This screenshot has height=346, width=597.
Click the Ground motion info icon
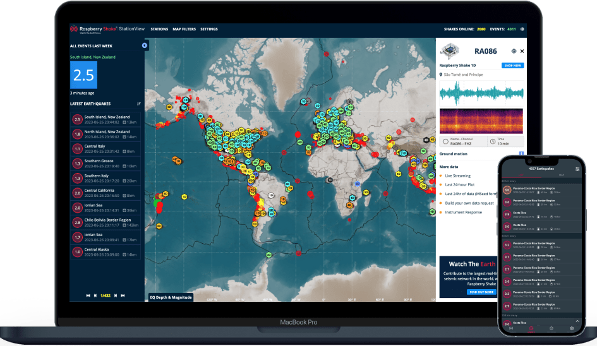coord(521,154)
